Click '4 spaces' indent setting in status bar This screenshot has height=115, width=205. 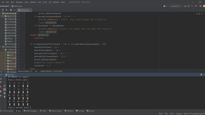pos(179,114)
